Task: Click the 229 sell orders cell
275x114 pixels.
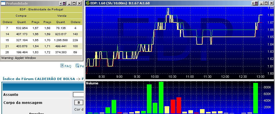Action: pos(75,40)
